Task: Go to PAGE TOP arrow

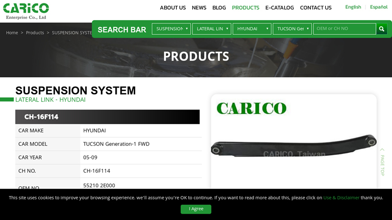Action: click(x=382, y=162)
